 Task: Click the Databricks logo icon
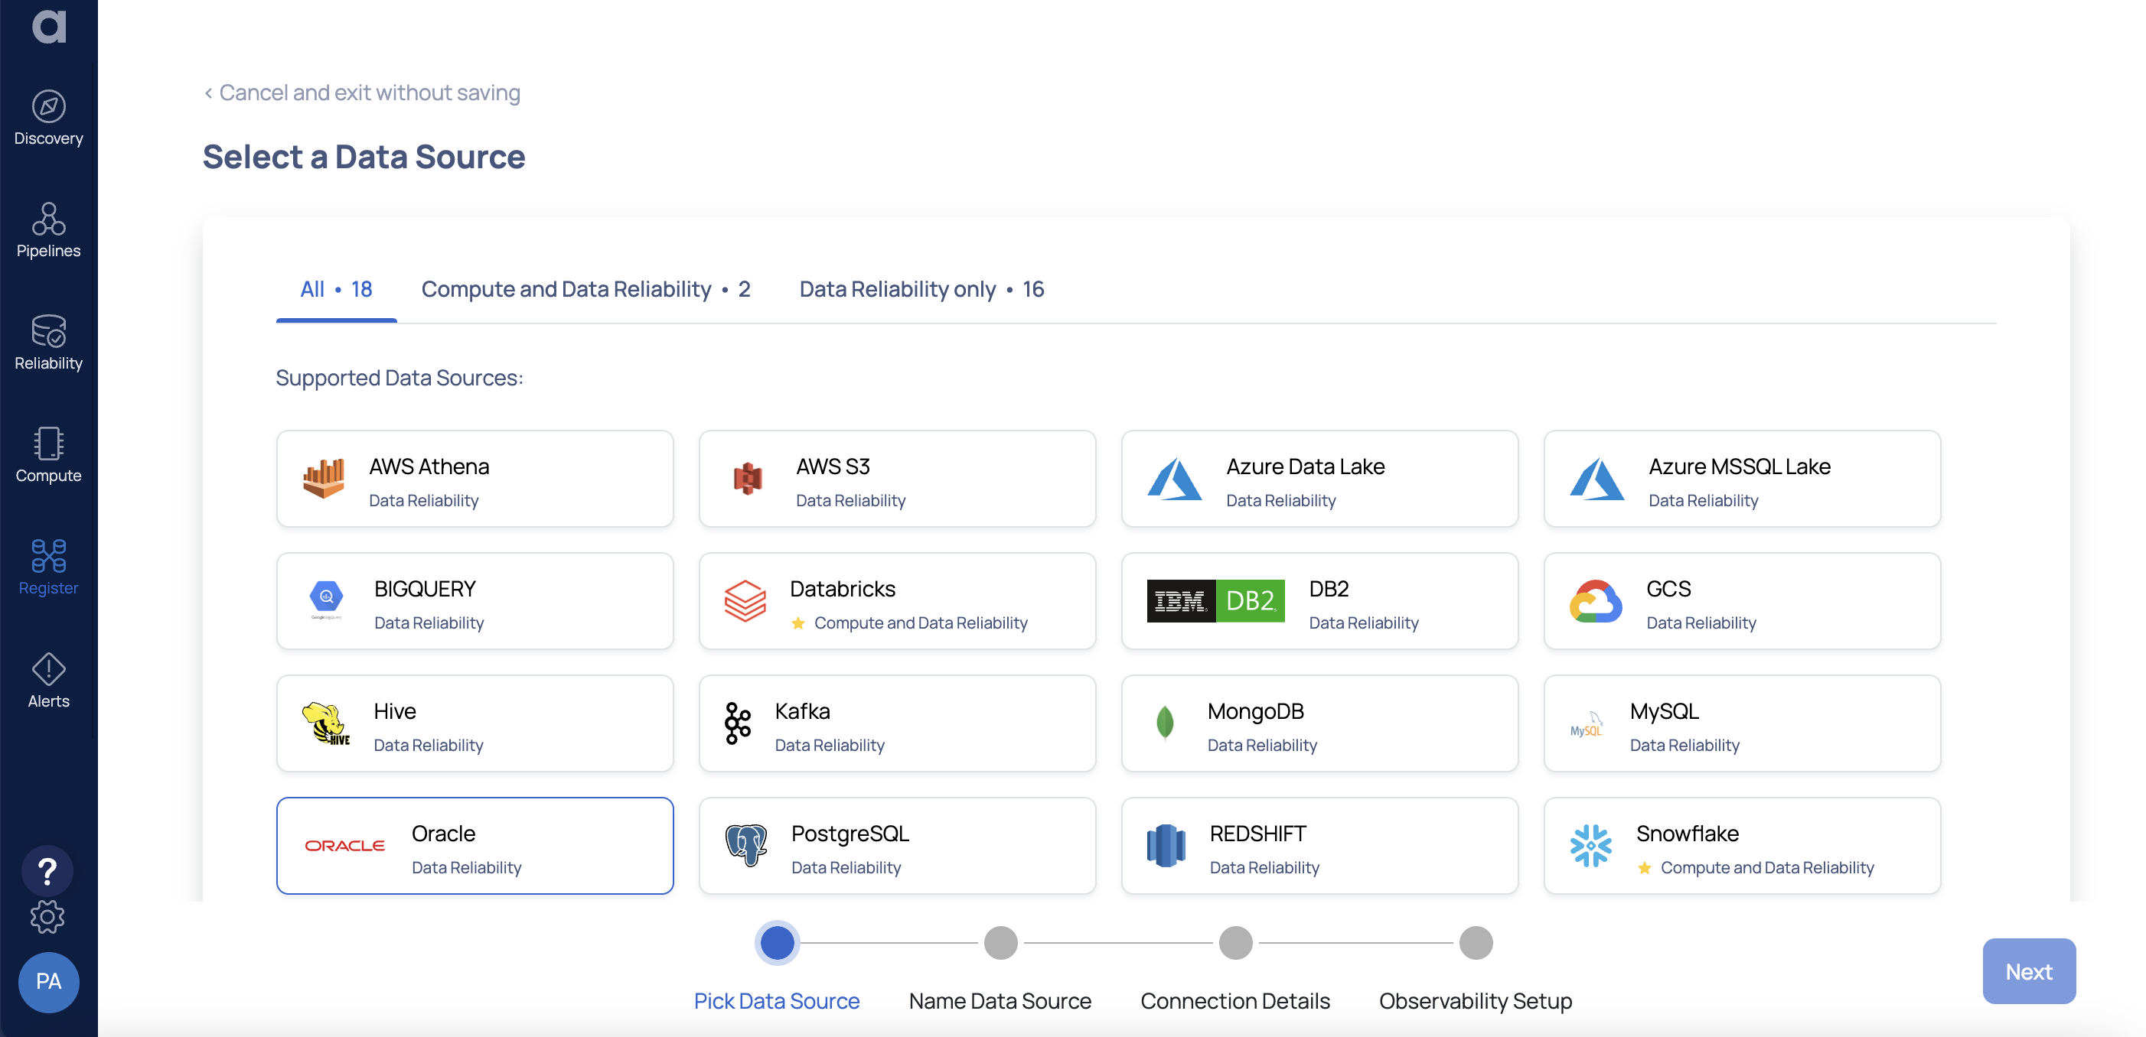click(745, 601)
